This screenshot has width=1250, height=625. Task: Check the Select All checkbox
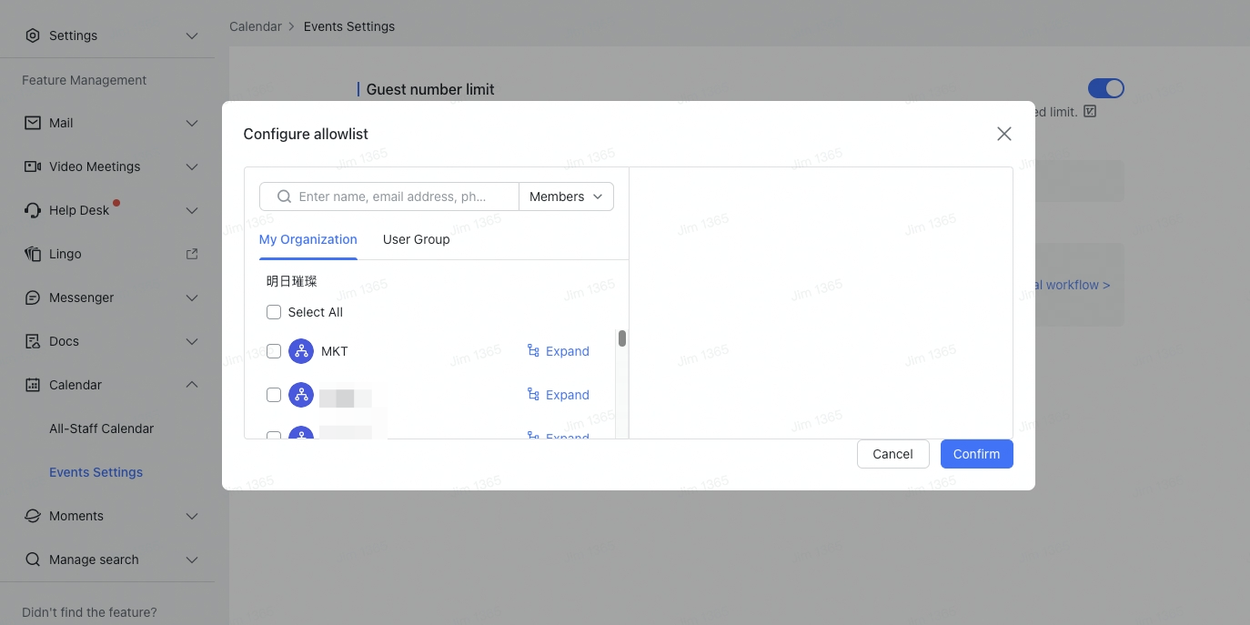pyautogui.click(x=274, y=312)
